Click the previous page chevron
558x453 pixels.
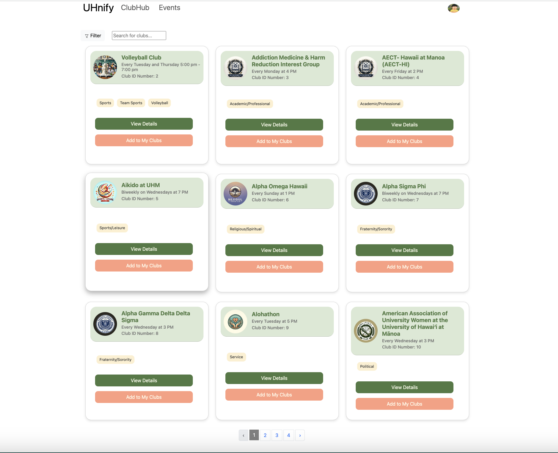pos(243,435)
